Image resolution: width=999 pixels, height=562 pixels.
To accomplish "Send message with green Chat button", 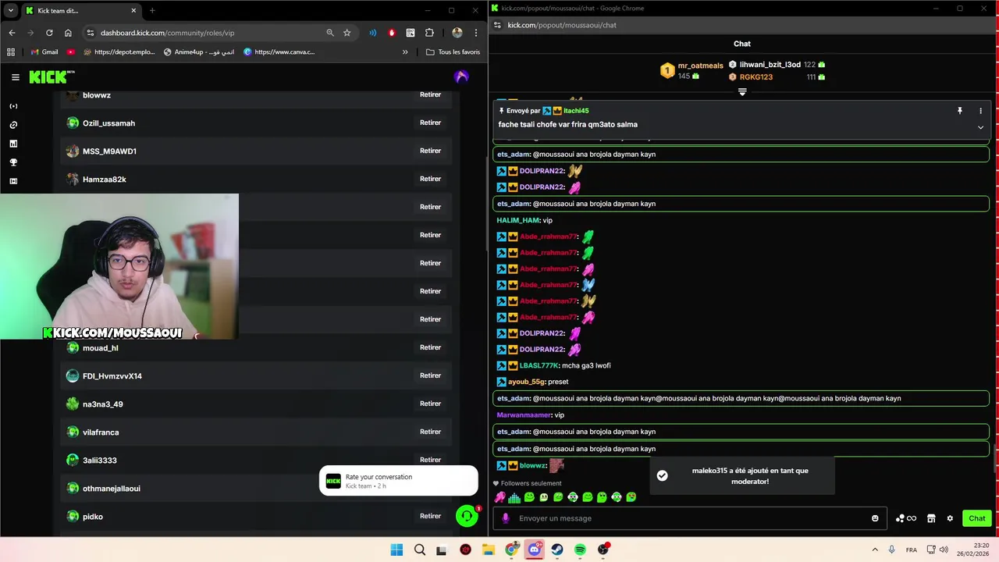I will (x=977, y=518).
